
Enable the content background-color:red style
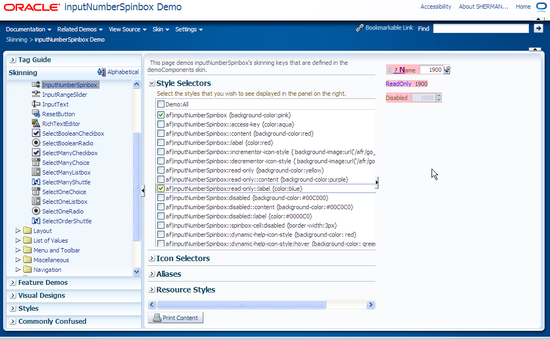click(x=161, y=133)
